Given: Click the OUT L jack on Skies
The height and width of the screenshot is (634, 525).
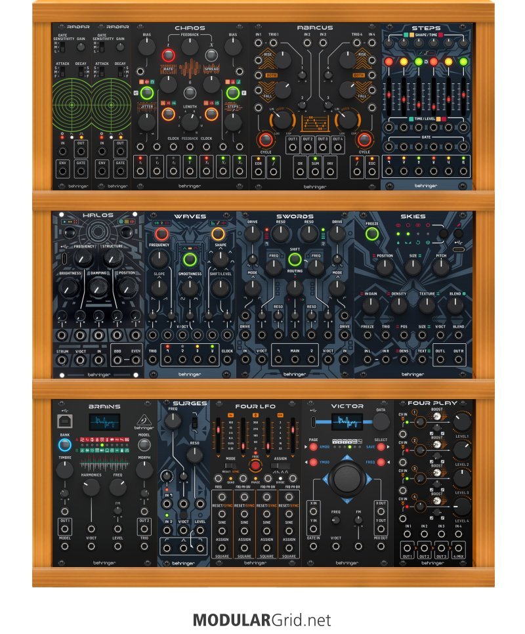Looking at the screenshot, I should 440,360.
